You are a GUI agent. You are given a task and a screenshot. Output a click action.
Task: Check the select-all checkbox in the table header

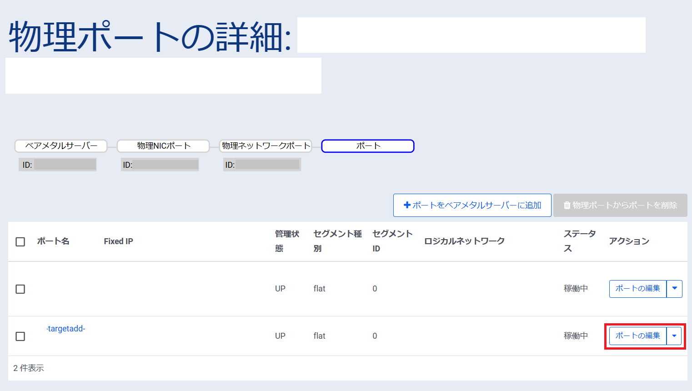[20, 242]
